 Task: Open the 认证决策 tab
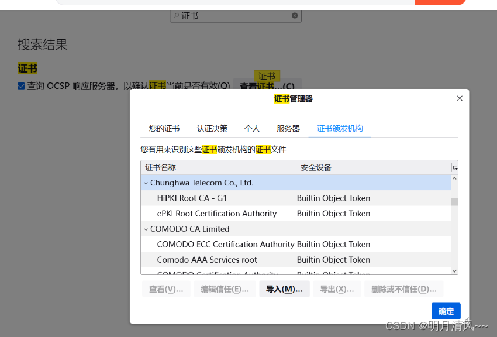click(x=212, y=129)
